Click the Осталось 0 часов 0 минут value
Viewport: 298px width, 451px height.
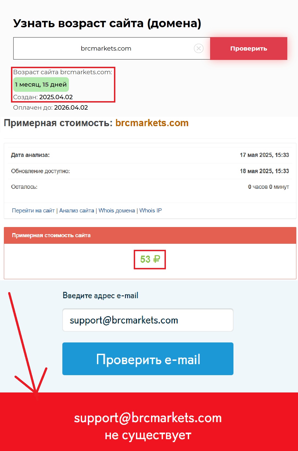coord(268,187)
